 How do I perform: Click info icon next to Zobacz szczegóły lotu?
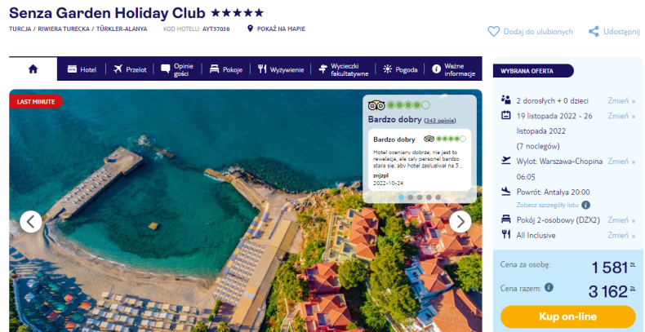[x=585, y=205]
